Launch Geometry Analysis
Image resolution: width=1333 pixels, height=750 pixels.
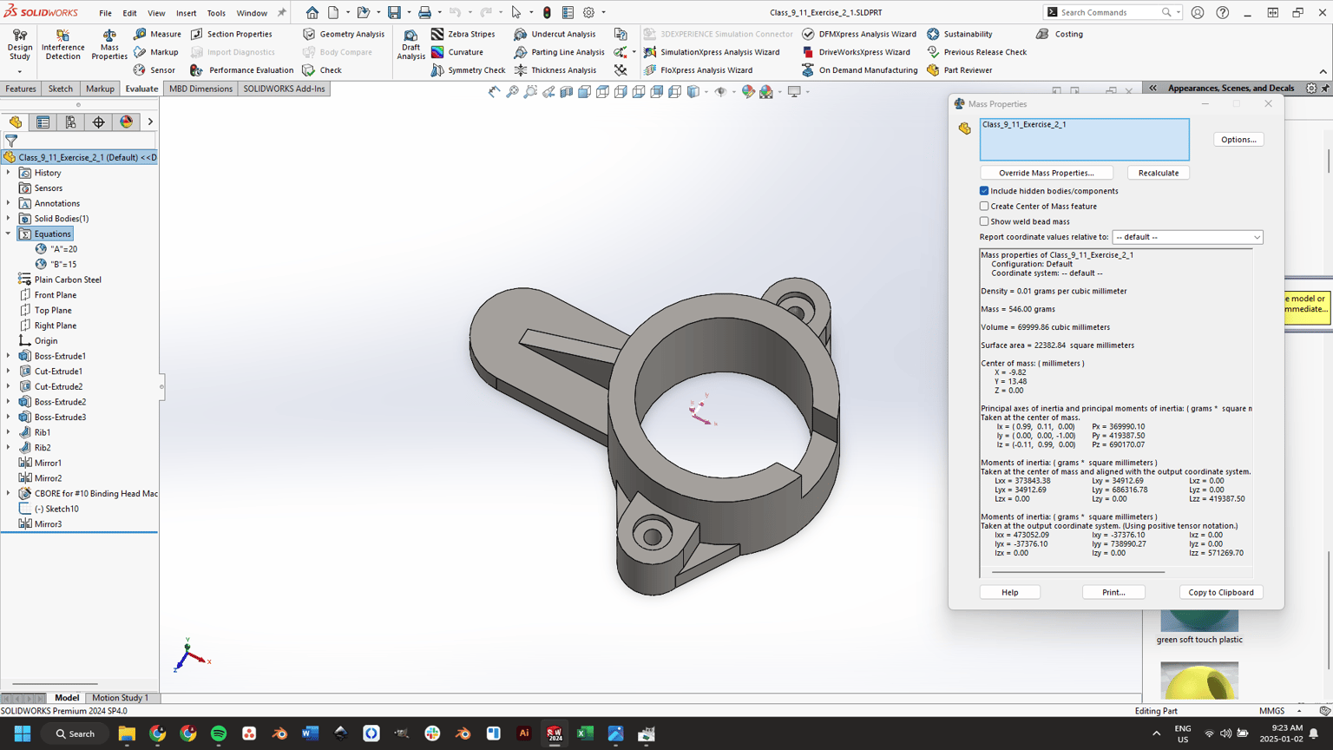(343, 34)
